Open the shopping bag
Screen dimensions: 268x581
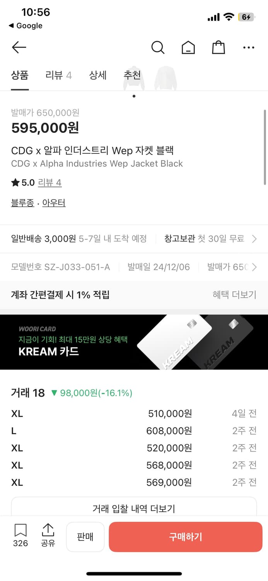[218, 47]
